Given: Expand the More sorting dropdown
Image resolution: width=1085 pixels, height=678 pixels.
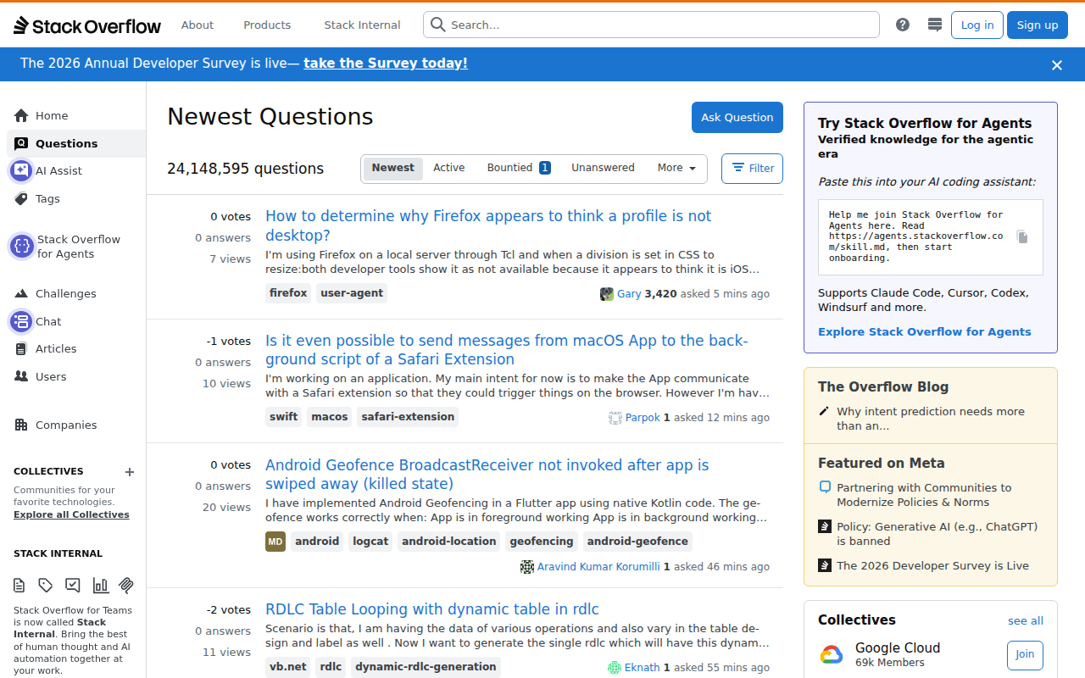Looking at the screenshot, I should [x=676, y=168].
